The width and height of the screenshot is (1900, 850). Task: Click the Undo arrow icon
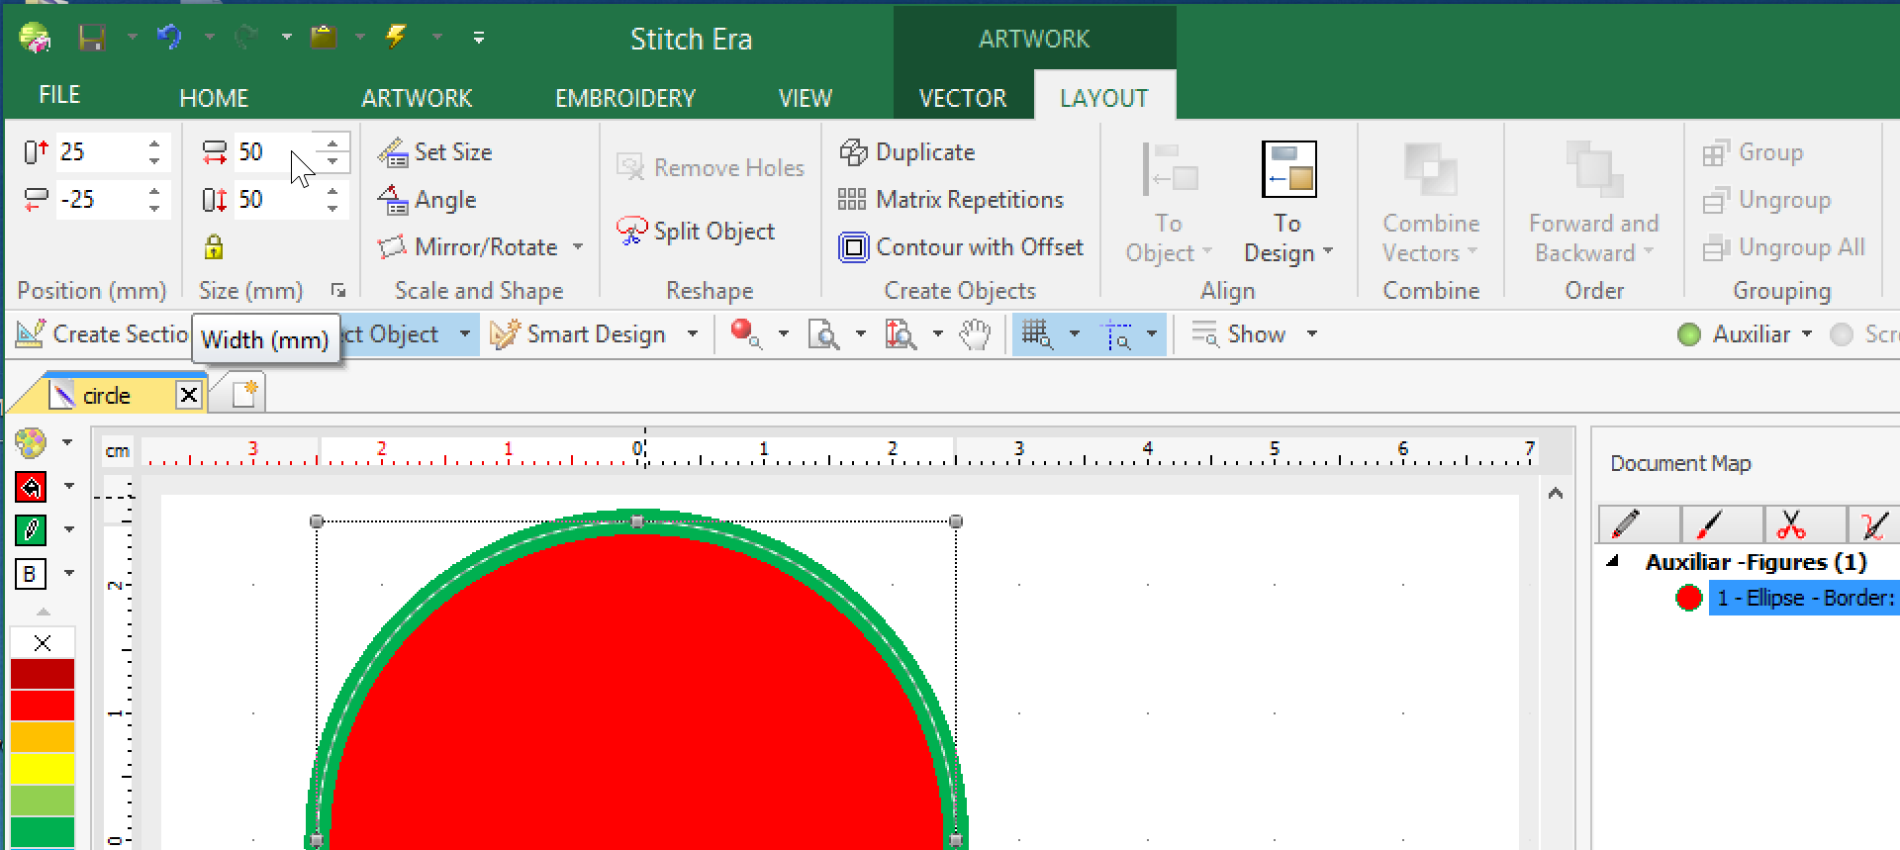(169, 38)
